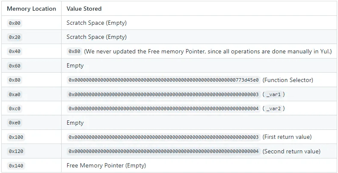The width and height of the screenshot is (338, 173).
Task: Click the hex value ending in 773d45e0
Action: click(x=163, y=80)
